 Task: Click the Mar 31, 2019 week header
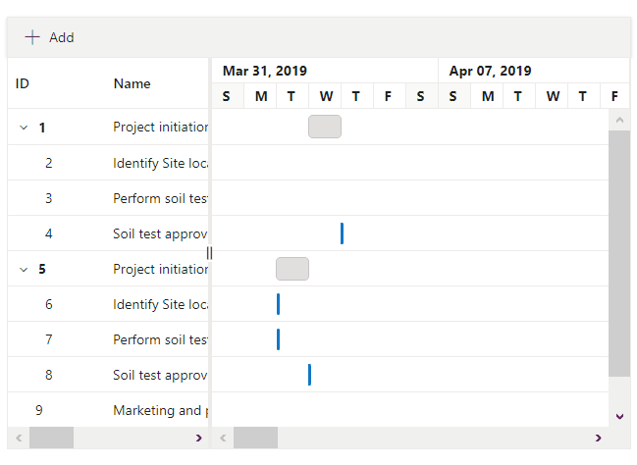[265, 71]
